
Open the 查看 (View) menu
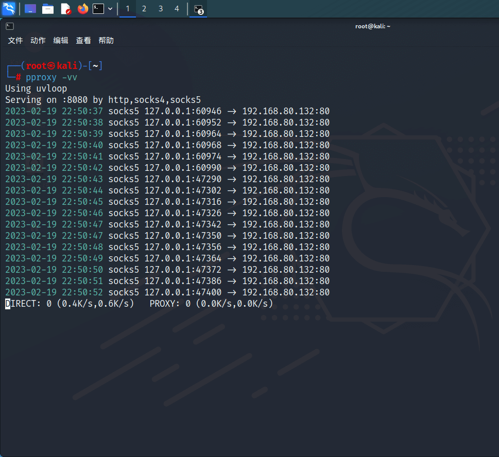83,41
